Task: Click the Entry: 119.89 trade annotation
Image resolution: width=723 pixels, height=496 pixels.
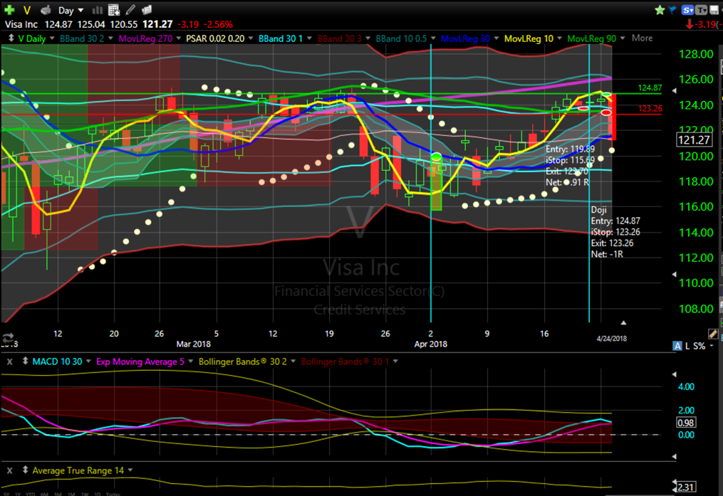Action: click(x=570, y=149)
